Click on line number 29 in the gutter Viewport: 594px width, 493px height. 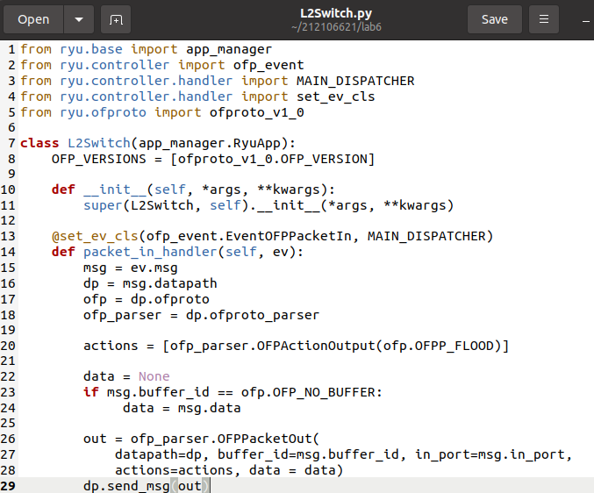tap(9, 486)
